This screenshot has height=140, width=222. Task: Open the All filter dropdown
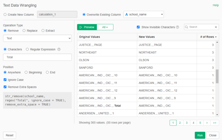tap(105, 27)
